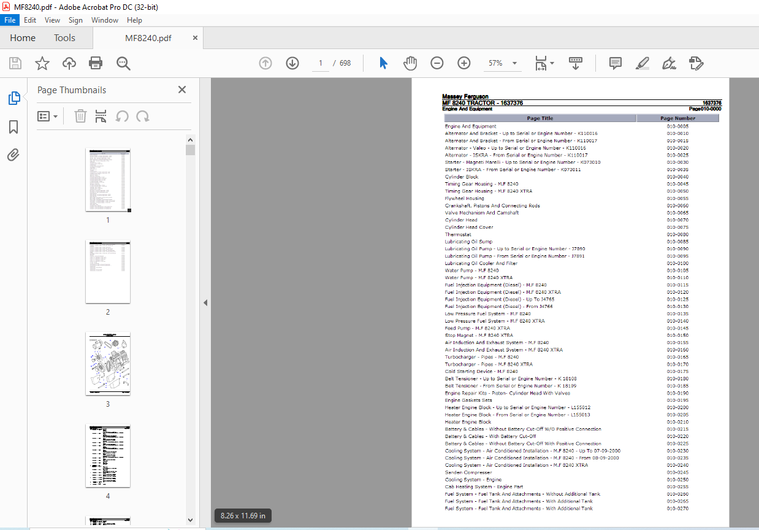Viewport: 759px width, 530px height.
Task: Select page 3 thumbnail
Action: (108, 364)
